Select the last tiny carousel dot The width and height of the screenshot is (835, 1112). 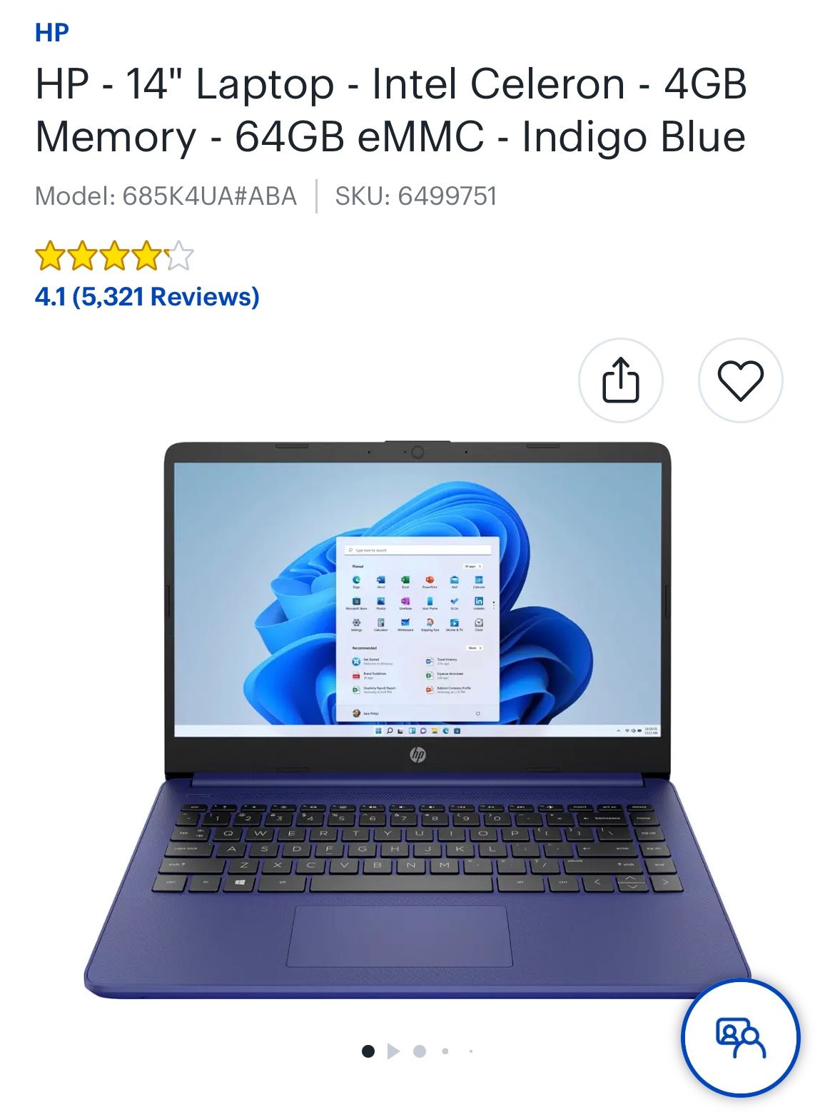(x=471, y=1051)
